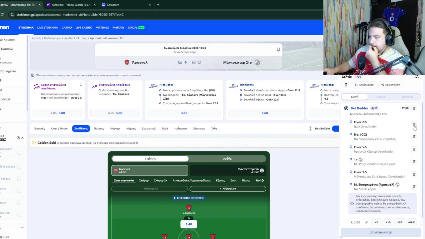The width and height of the screenshot is (425, 239).
Task: Click the match notification bell icon
Action: tap(279, 49)
